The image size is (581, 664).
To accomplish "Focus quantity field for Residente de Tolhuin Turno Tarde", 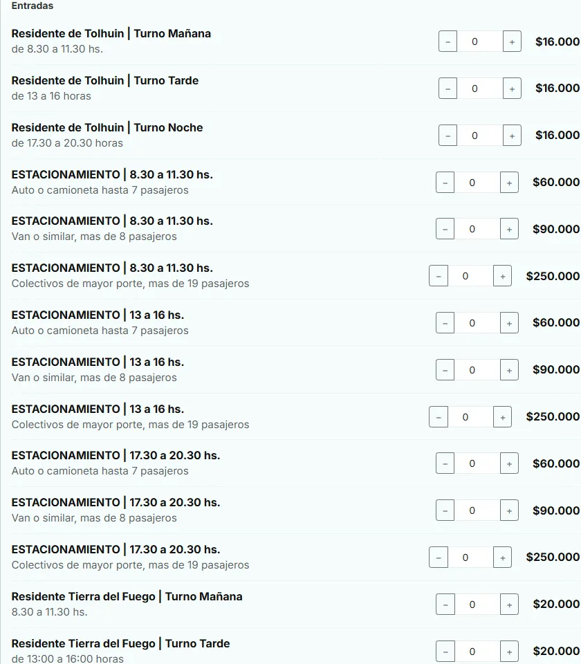I will [474, 89].
